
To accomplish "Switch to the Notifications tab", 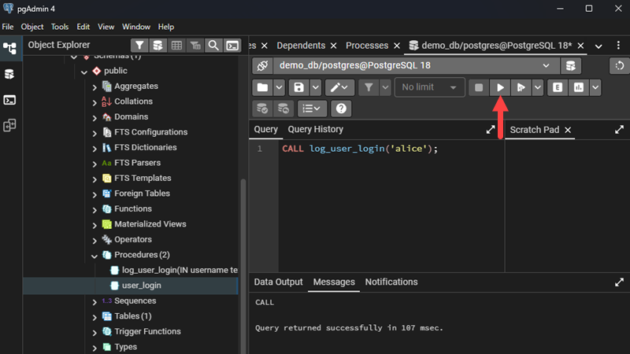I will tap(391, 282).
